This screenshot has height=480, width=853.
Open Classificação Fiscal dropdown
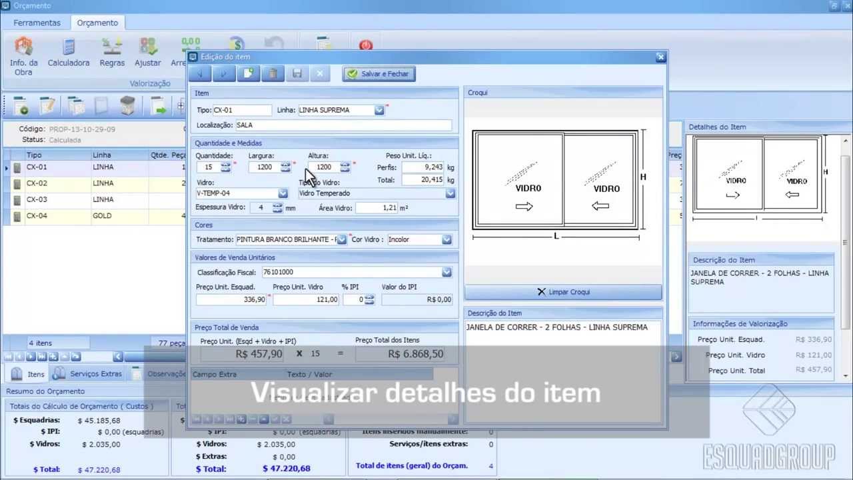coord(446,272)
